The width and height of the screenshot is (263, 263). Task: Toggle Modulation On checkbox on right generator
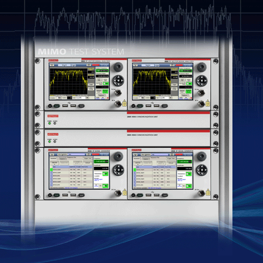click(189, 174)
